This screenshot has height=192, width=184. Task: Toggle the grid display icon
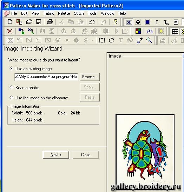click(175, 32)
